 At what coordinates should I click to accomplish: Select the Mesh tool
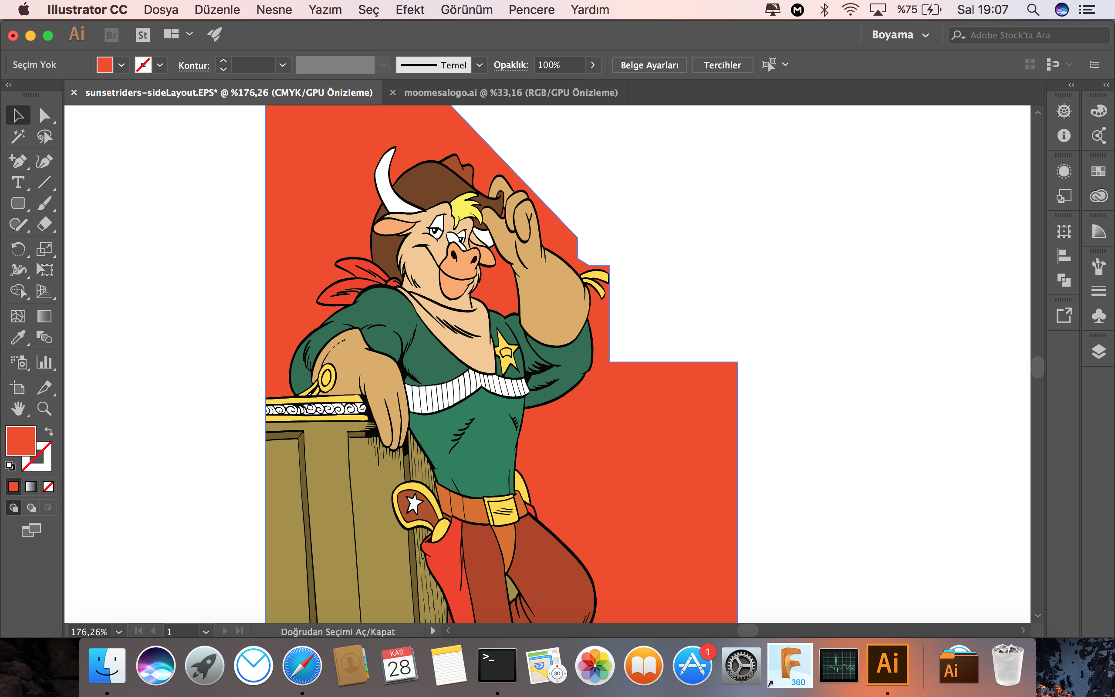[x=18, y=316]
